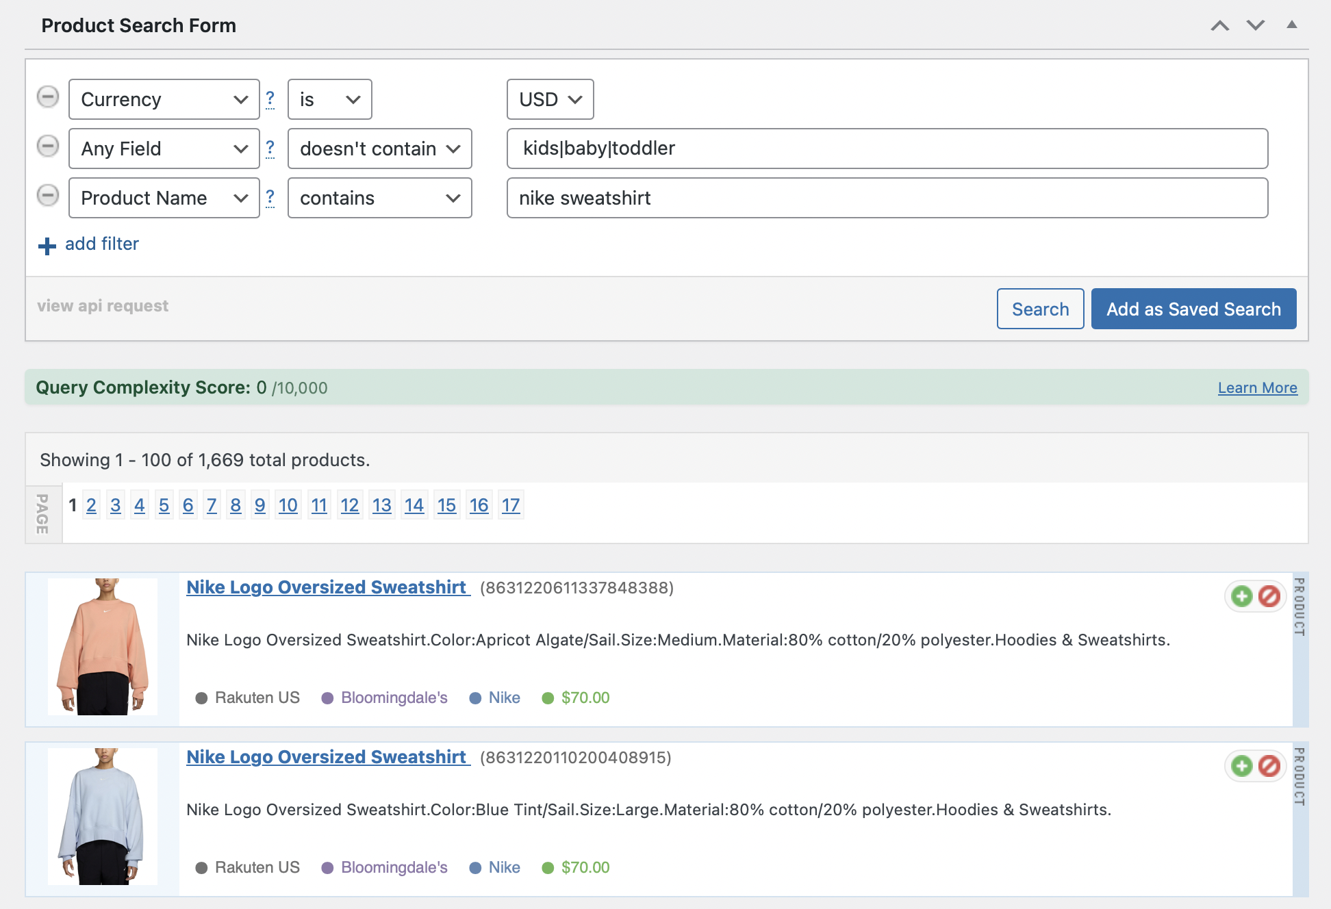
Task: Go to results page 8
Action: pyautogui.click(x=236, y=505)
